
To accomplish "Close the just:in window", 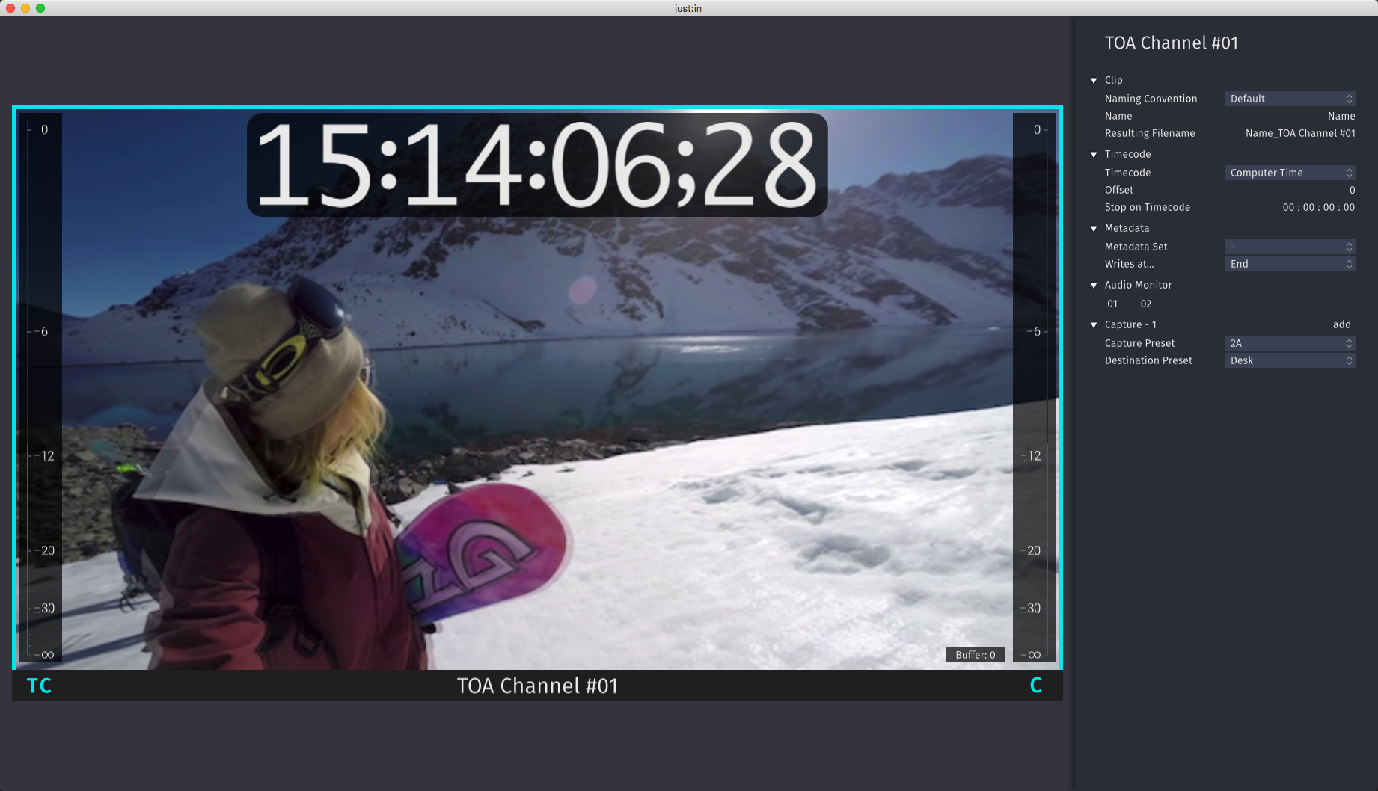I will coord(10,8).
